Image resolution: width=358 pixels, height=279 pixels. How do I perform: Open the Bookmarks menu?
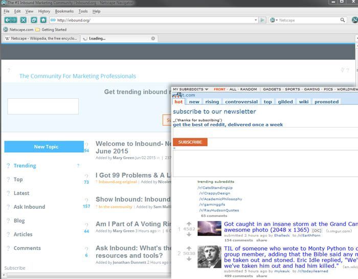coord(64,11)
